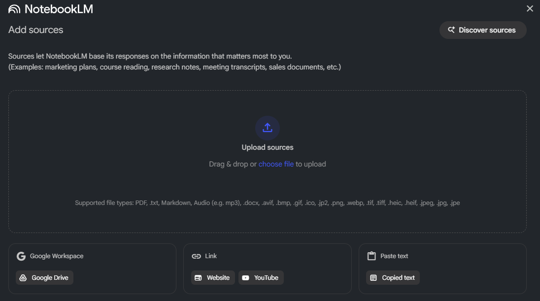
Task: Click the NotebookLM logo icon
Action: click(x=14, y=9)
